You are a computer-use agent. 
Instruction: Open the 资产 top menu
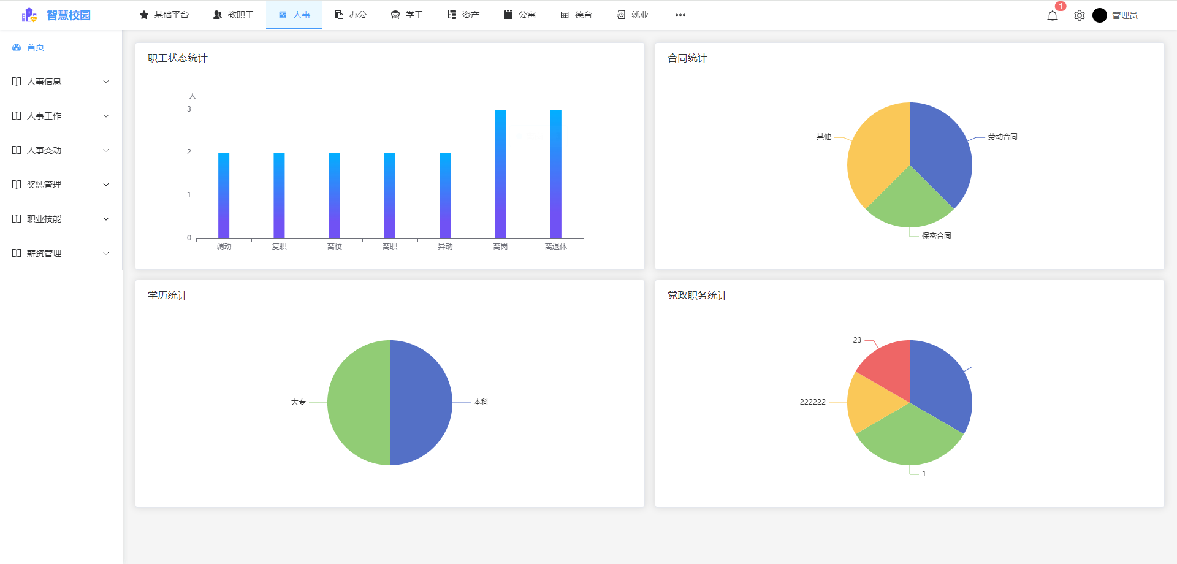click(x=463, y=15)
